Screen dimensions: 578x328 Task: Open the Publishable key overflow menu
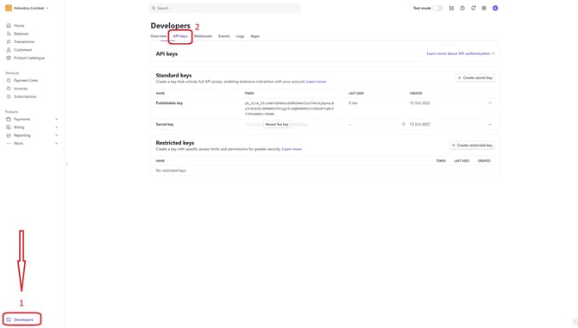pyautogui.click(x=490, y=103)
